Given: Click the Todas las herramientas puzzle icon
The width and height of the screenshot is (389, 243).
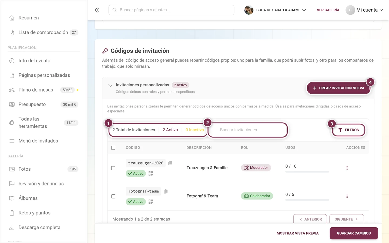Looking at the screenshot, I should 12,123.
